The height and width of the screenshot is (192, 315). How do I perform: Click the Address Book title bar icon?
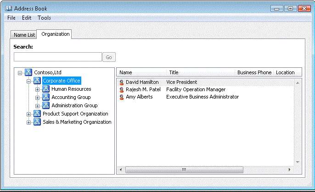(8, 8)
